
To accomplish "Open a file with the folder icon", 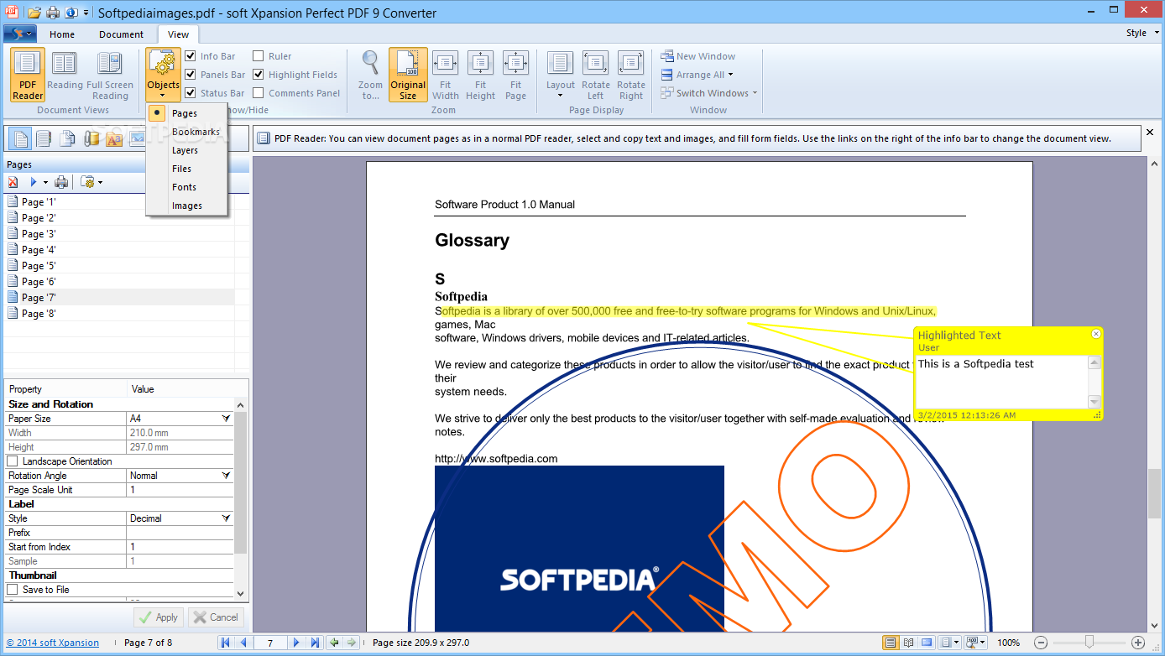I will (34, 13).
